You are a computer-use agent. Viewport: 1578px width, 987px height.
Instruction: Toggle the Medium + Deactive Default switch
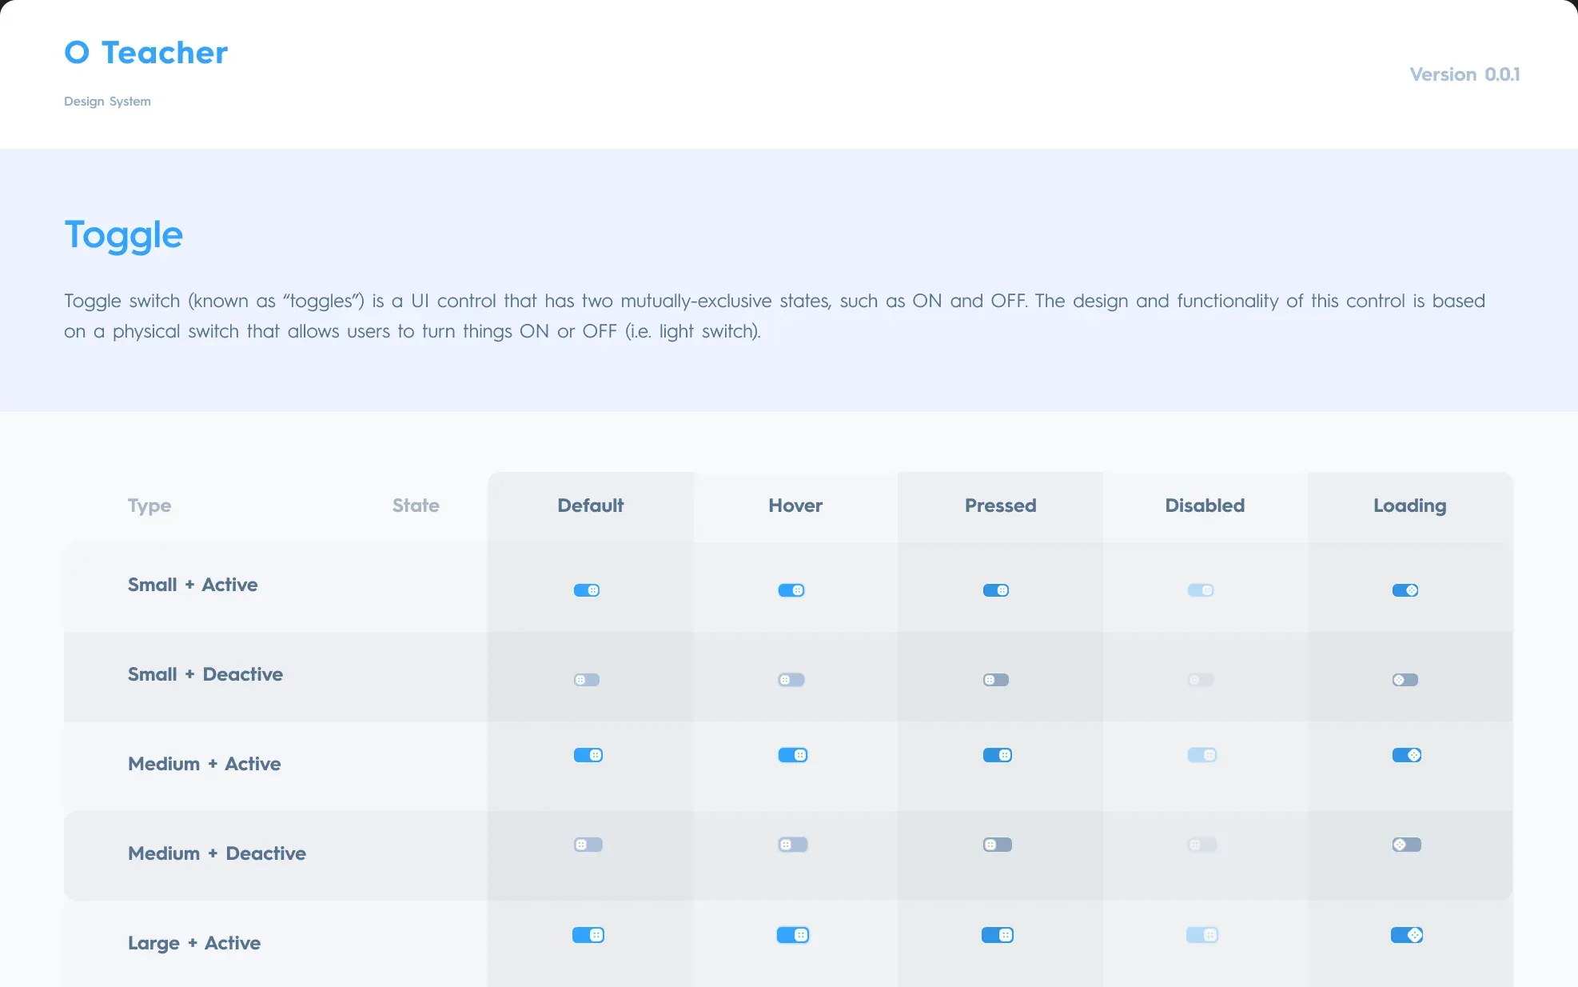pos(588,845)
